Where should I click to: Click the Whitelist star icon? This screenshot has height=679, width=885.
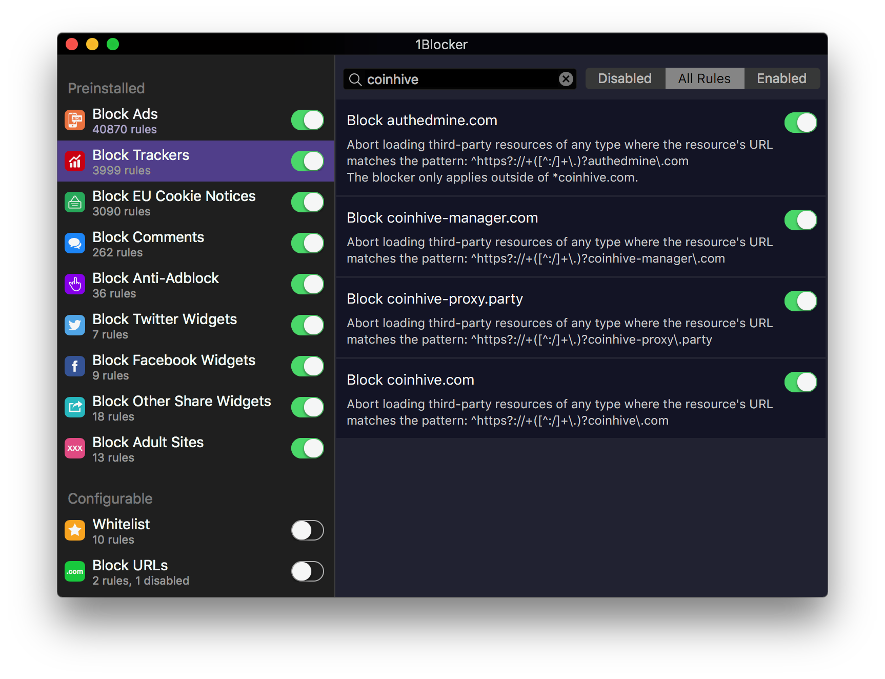(75, 530)
